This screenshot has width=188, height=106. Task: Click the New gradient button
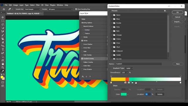click(178, 64)
